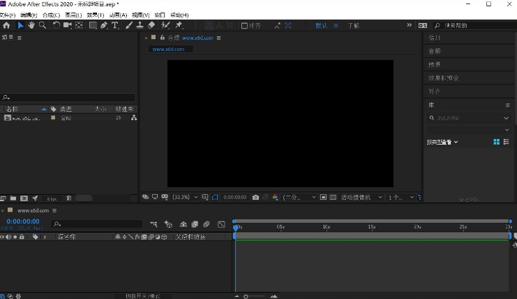Viewport: 517px width, 299px height.
Task: Create new folder in project panel
Action: (x=13, y=198)
